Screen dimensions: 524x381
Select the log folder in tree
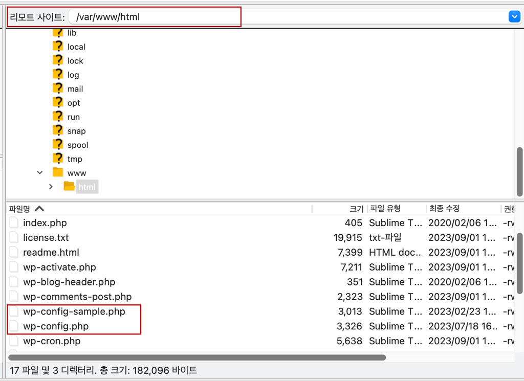coord(73,75)
